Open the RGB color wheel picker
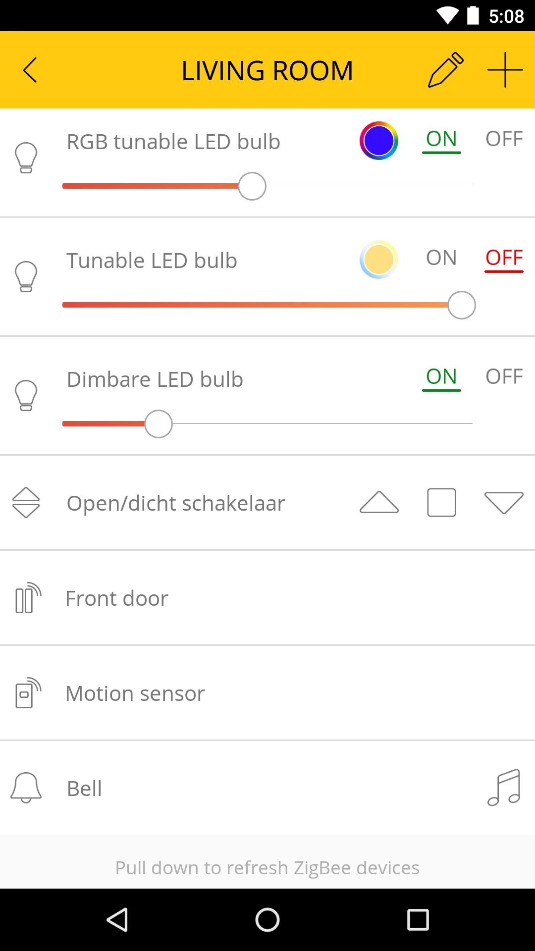 click(379, 141)
